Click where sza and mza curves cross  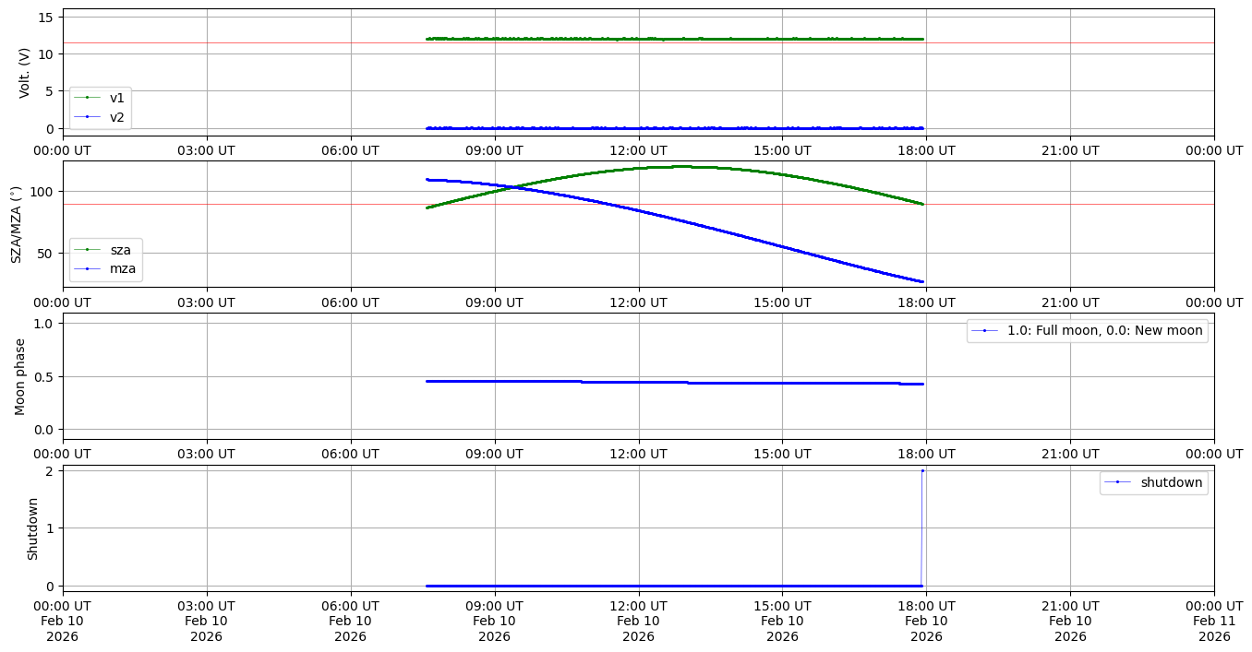(511, 187)
